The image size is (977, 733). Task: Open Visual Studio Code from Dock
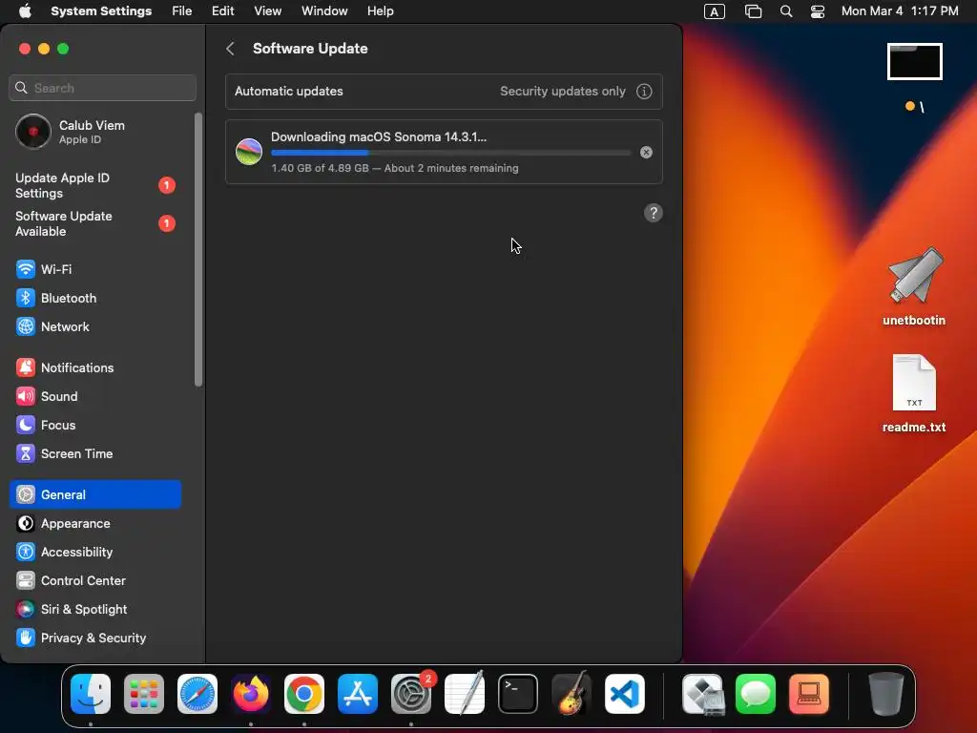point(624,694)
